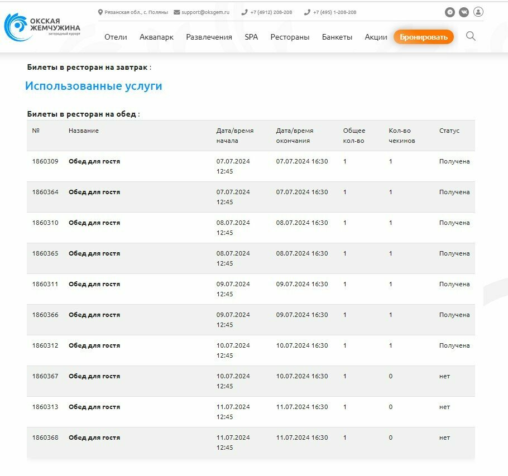Click the orange Бронировать button

pyautogui.click(x=424, y=37)
